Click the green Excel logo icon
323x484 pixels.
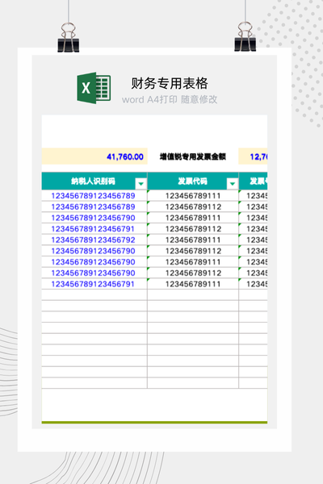pos(94,88)
